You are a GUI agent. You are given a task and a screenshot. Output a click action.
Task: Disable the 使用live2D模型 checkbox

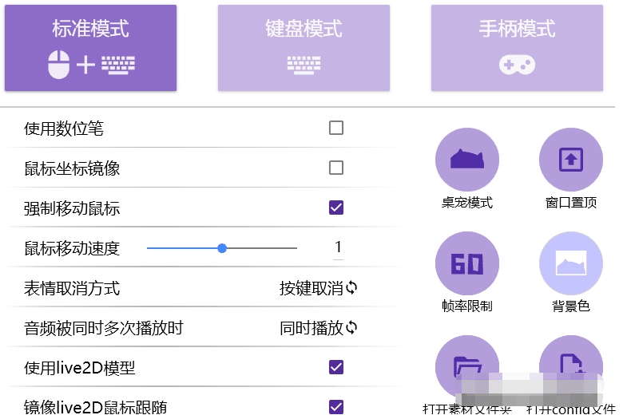[336, 367]
